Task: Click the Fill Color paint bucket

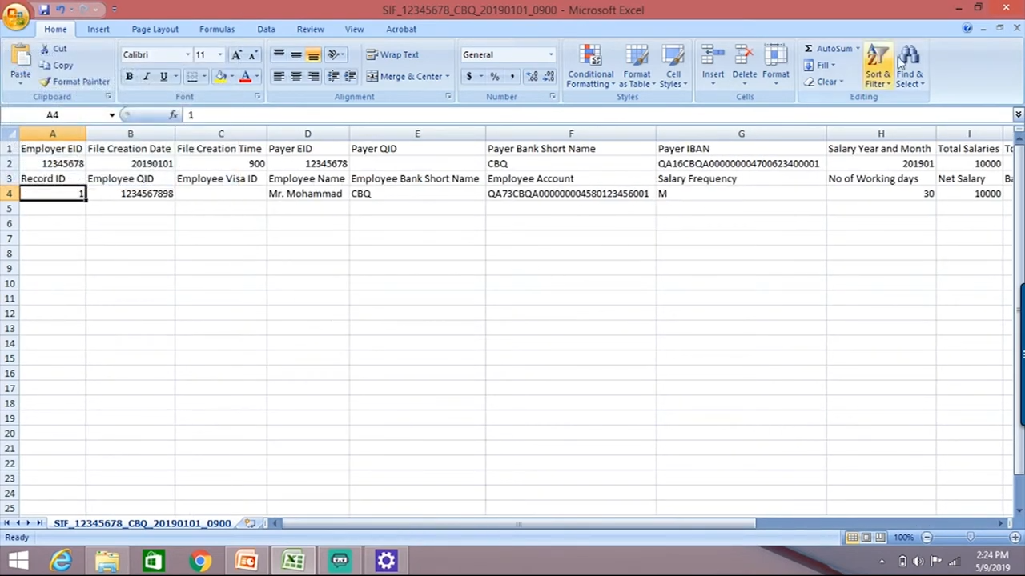Action: (x=219, y=76)
